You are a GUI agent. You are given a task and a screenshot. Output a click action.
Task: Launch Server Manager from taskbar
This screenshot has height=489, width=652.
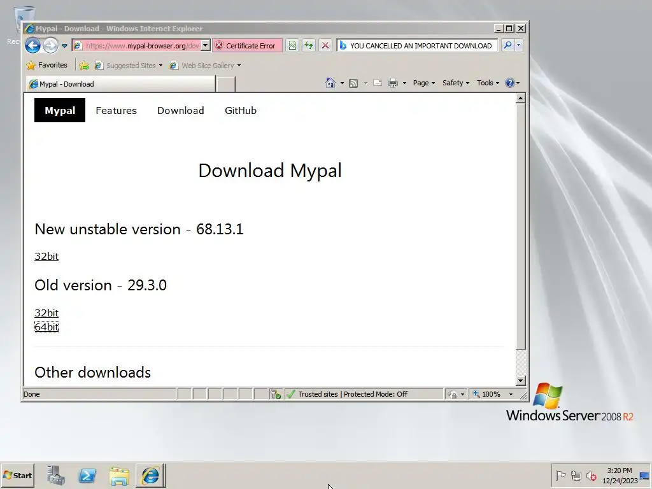[x=56, y=475]
